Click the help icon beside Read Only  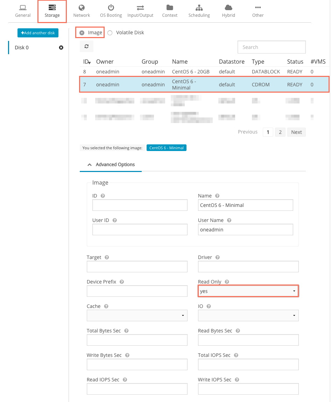(227, 282)
